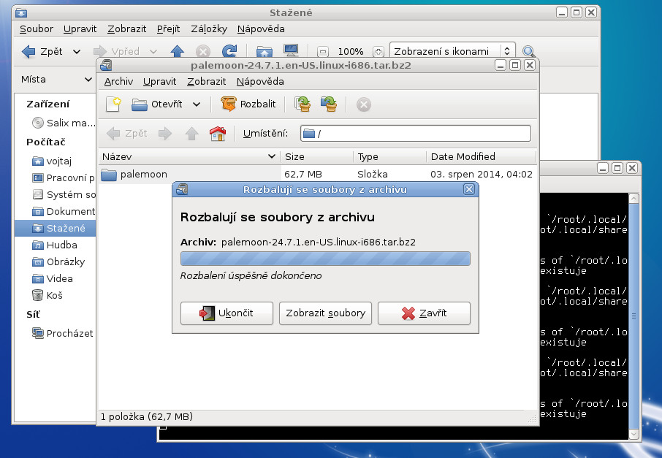Viewport: 662px width, 458px height.
Task: Expand the Vpřed history dropdown in file manager
Action: pyautogui.click(x=153, y=52)
